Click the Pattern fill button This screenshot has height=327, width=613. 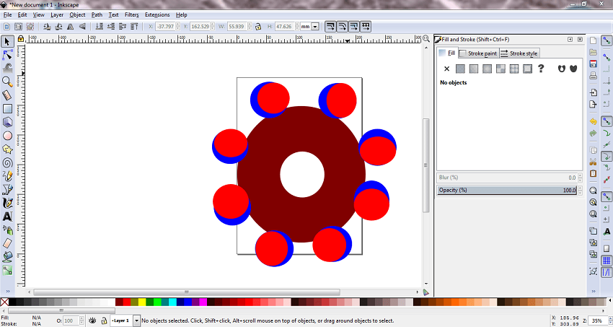(500, 69)
